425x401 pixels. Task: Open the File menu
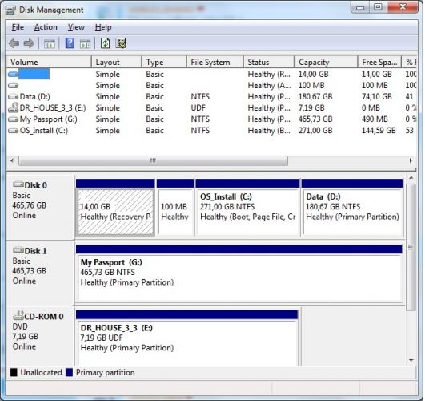pos(18,27)
